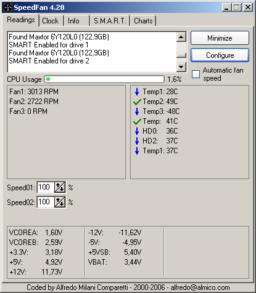Viewport: 256px width, 293px height.
Task: Click the Speed02 spinner arrows
Action: [60, 202]
